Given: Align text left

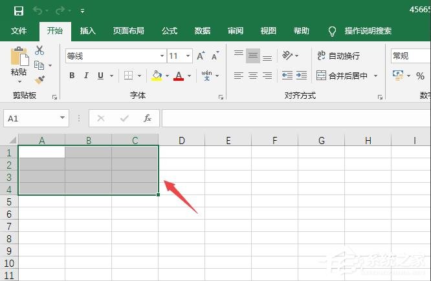Looking at the screenshot, I should point(239,76).
